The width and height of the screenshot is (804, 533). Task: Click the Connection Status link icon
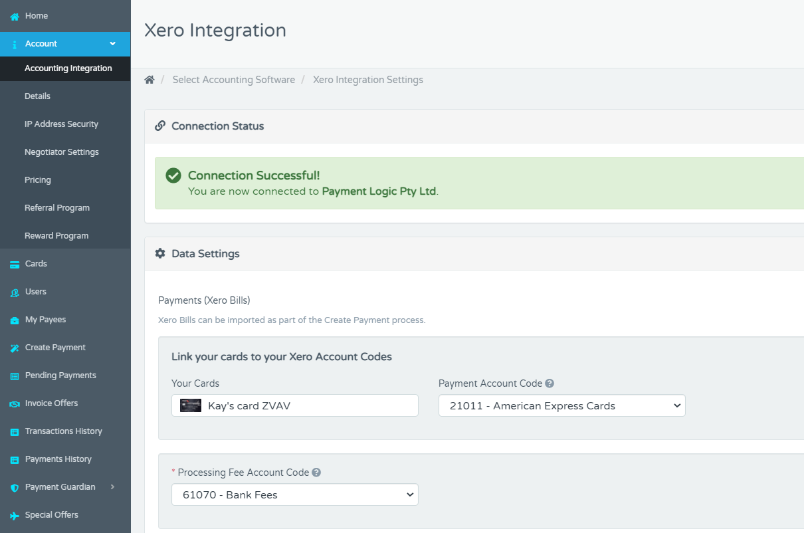point(160,126)
